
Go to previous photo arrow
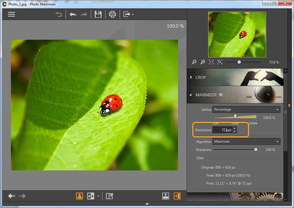pos(12,196)
